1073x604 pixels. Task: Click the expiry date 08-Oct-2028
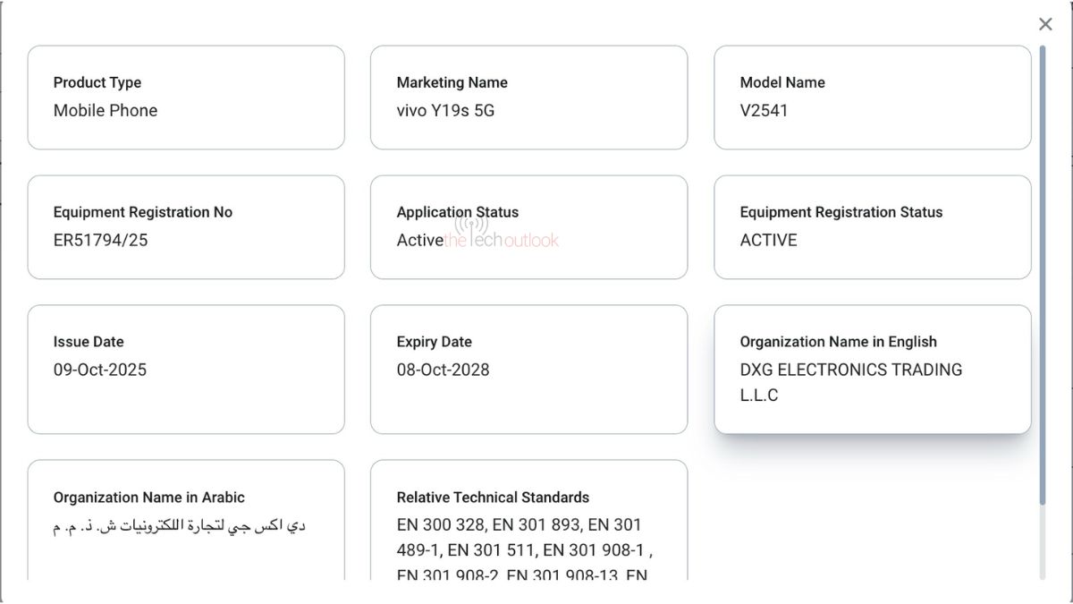pos(444,370)
